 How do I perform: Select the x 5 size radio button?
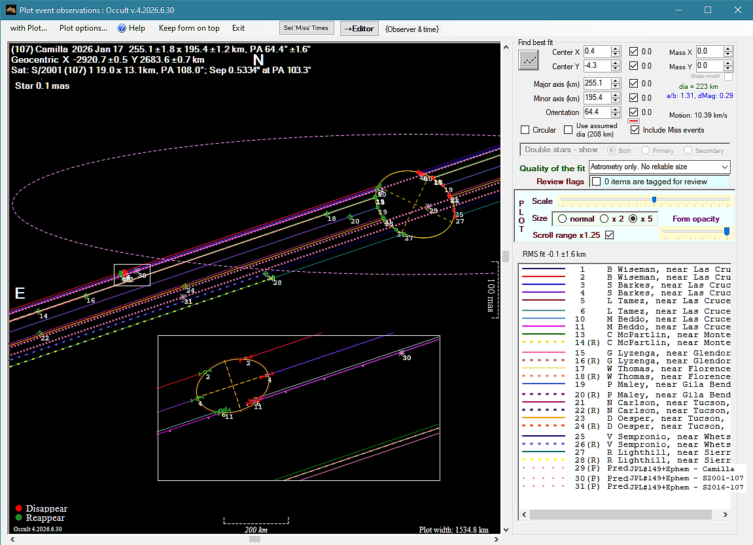(633, 219)
